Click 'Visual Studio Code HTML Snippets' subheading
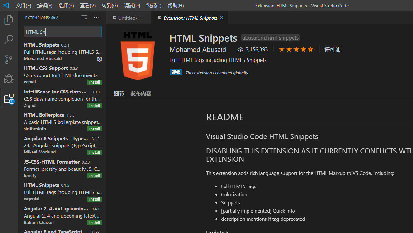Viewport: 413px width, 233px height. pos(262,136)
